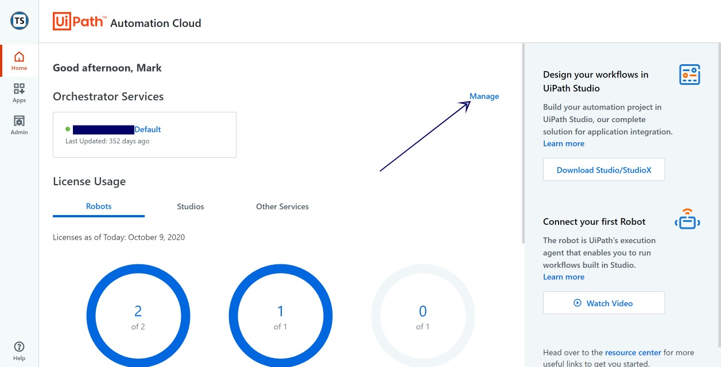Open the Help icon in sidebar
Screen dimensions: 721x367
19,351
